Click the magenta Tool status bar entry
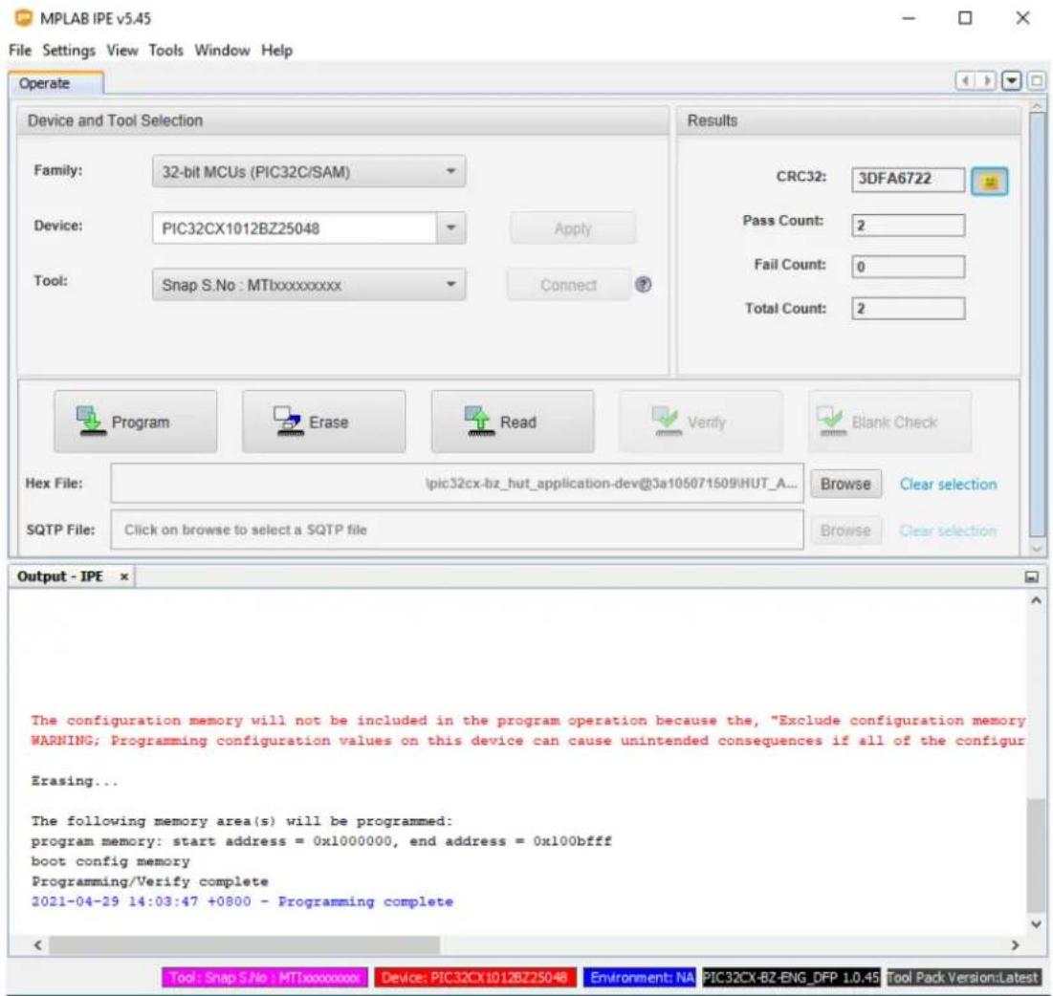The height and width of the screenshot is (996, 1053). point(265,977)
